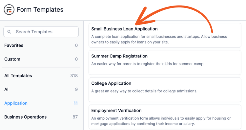Focus the Search Templates field

[x=41, y=32]
